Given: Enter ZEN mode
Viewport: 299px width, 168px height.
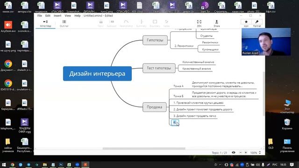Looking at the screenshot, I should (x=199, y=24).
